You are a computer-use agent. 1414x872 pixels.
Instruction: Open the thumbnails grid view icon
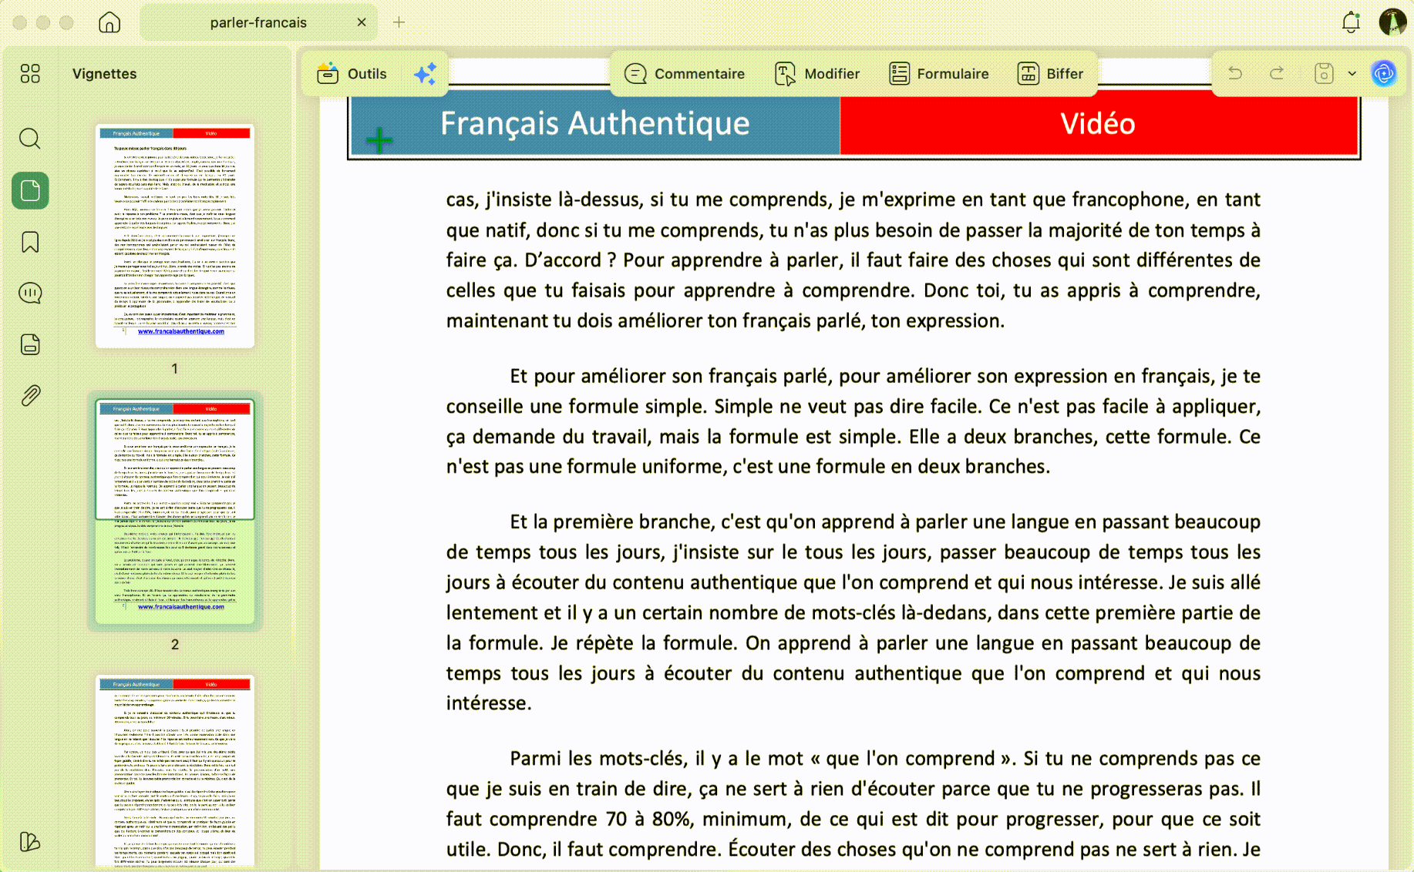coord(30,74)
